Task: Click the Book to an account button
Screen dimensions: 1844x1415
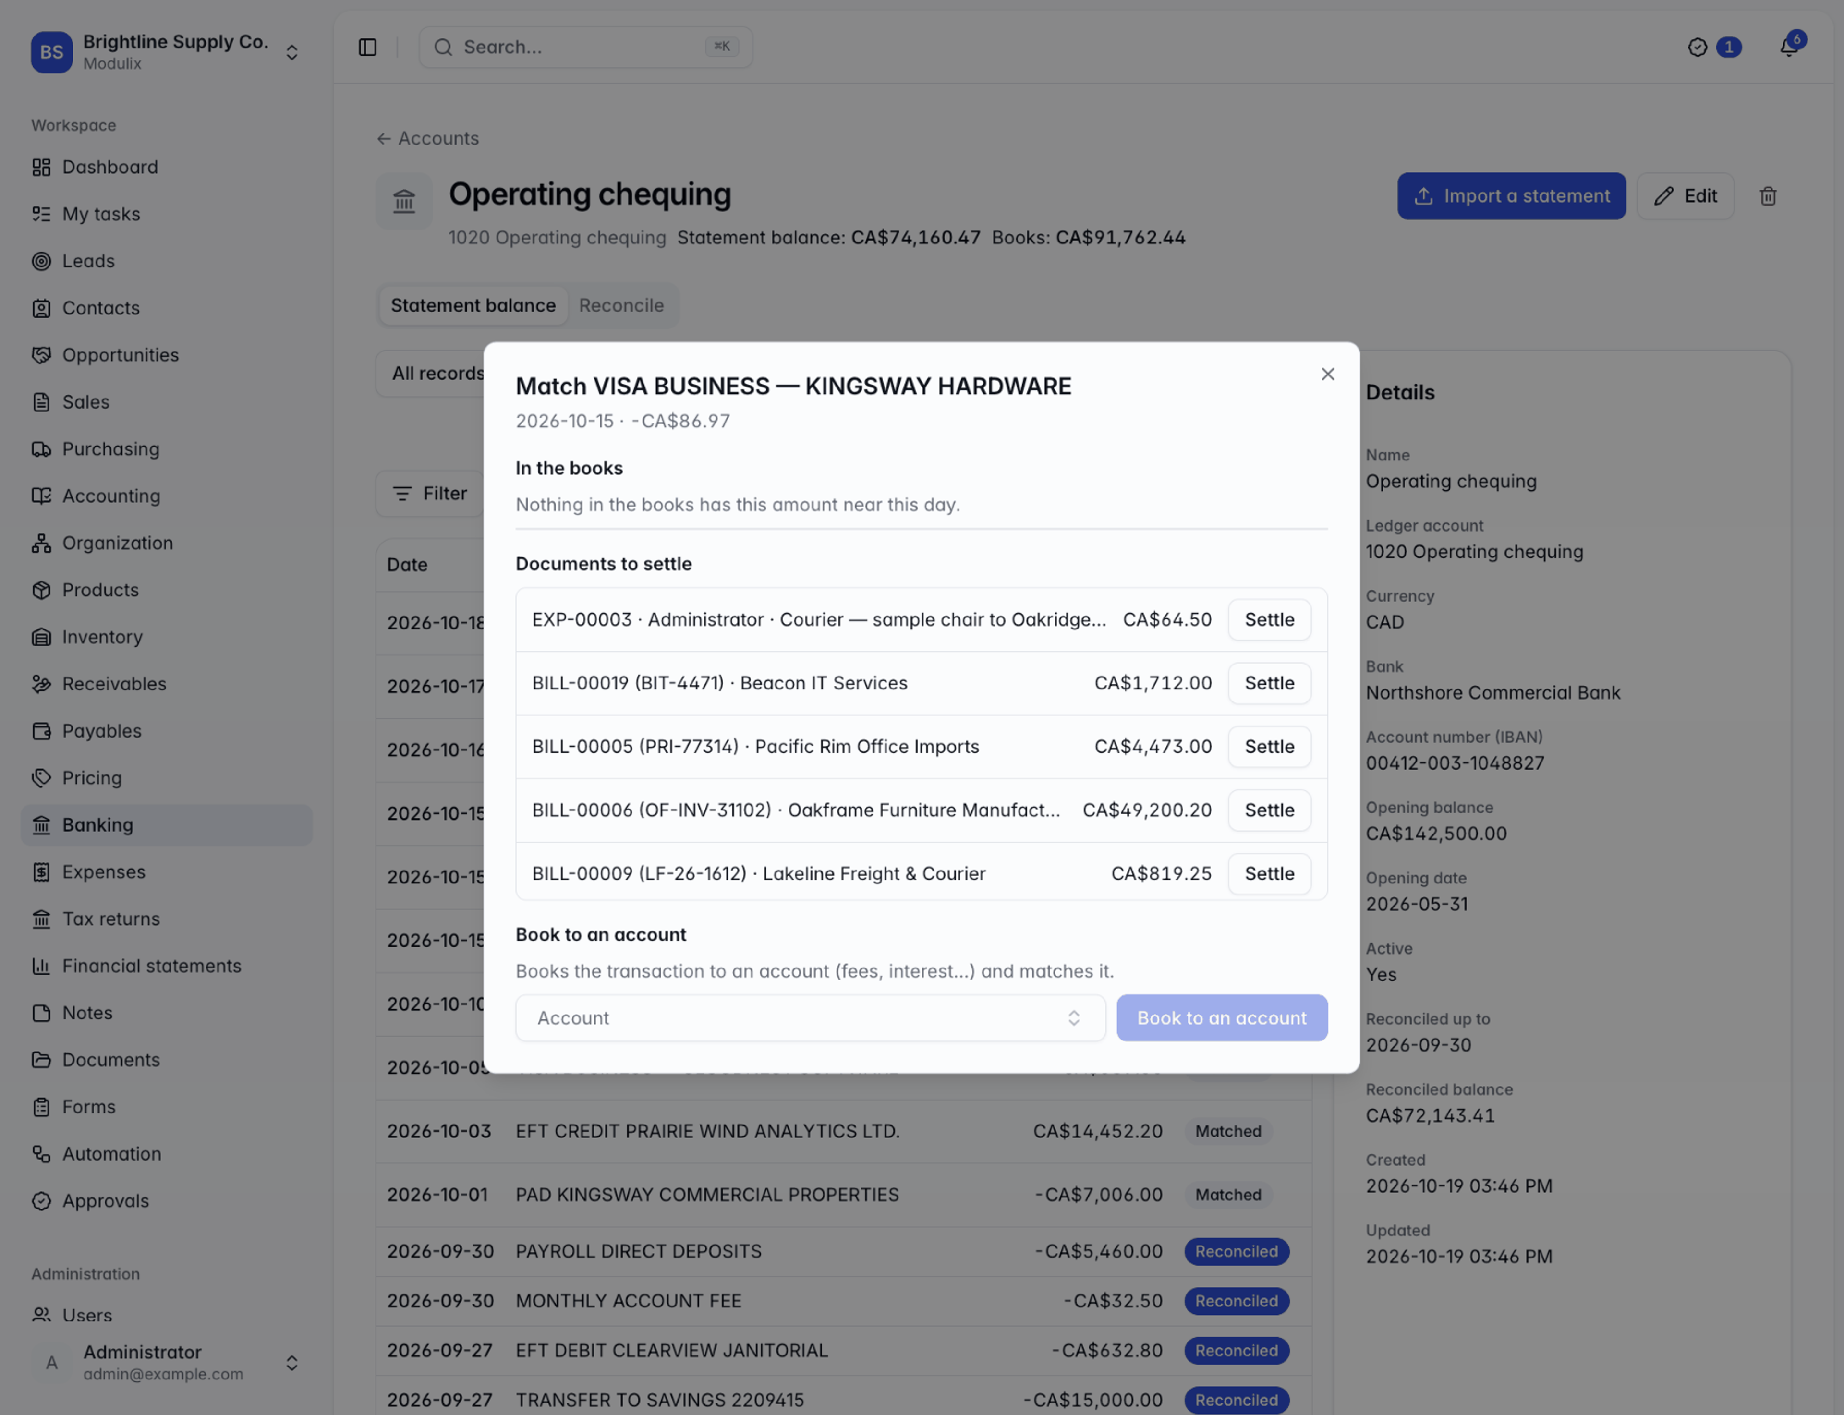Action: (1222, 1017)
